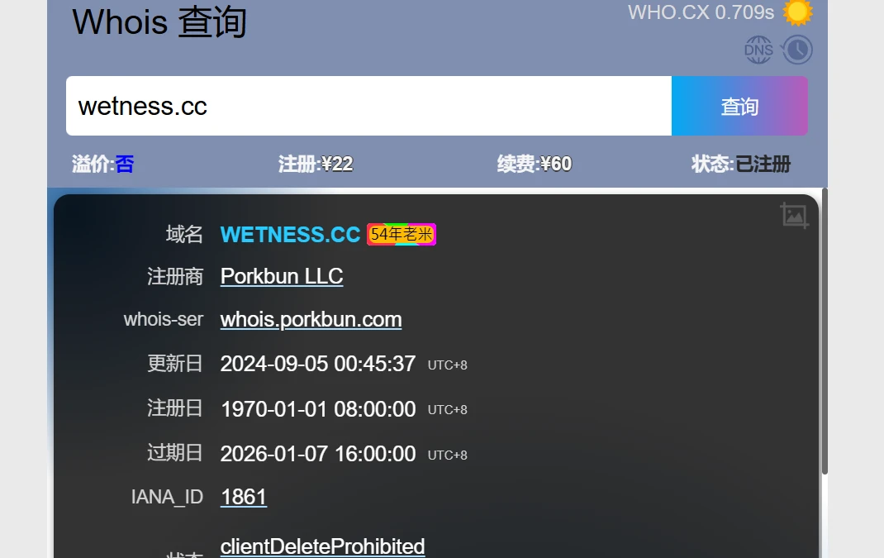Click the colorful 54年老米 age badge
Image resolution: width=884 pixels, height=558 pixels.
[402, 235]
